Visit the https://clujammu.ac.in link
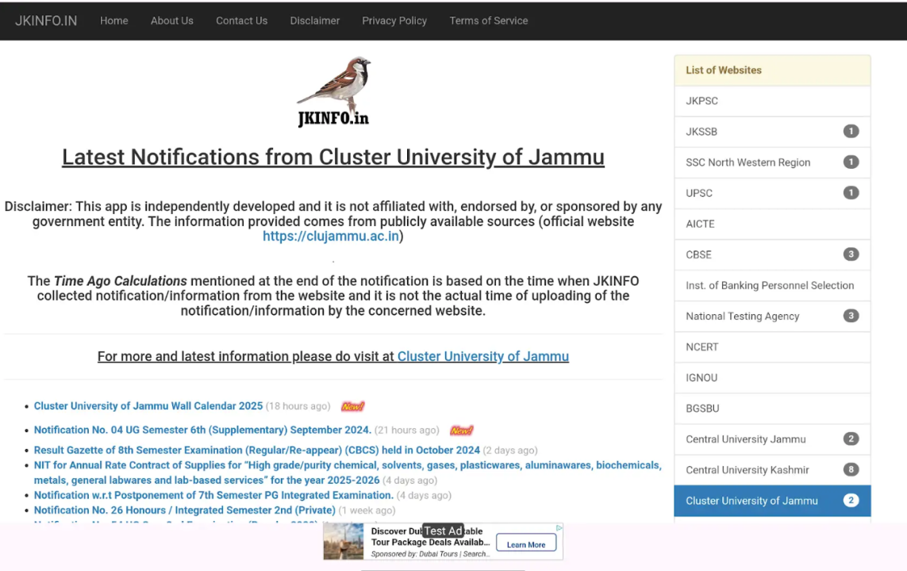Image resolution: width=907 pixels, height=571 pixels. 331,236
